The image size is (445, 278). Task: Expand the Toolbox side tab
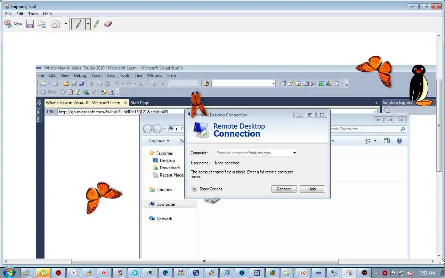tap(39, 111)
